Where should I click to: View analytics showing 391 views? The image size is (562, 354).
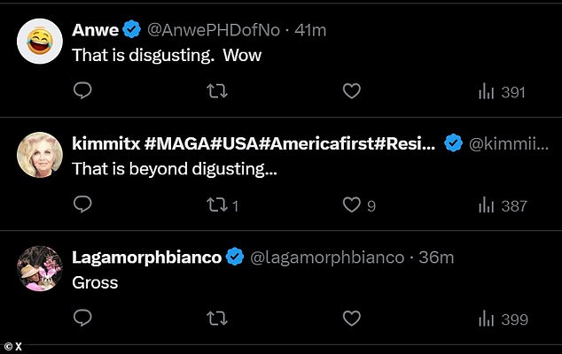pos(502,92)
